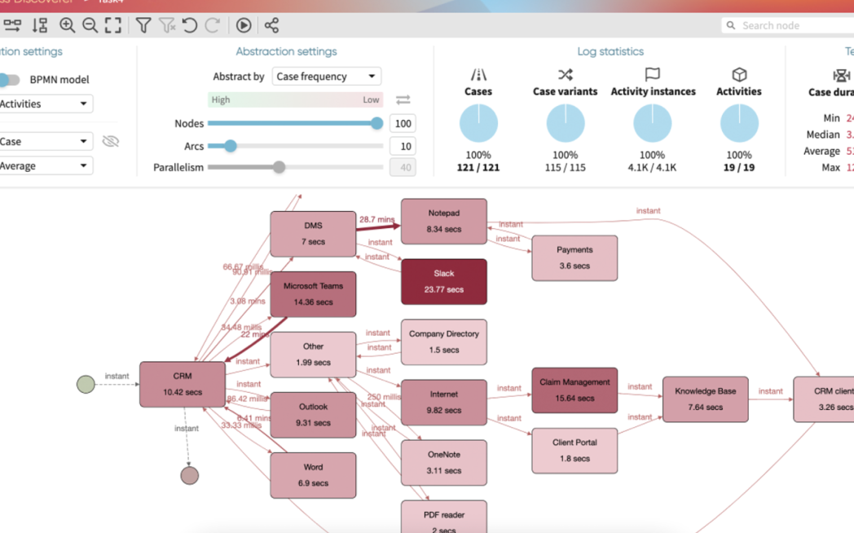Select the Notepad node
The image size is (854, 533).
click(444, 221)
